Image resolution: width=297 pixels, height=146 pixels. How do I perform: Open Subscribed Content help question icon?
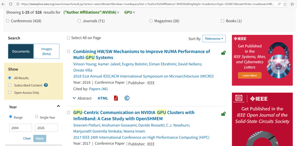click(46, 85)
